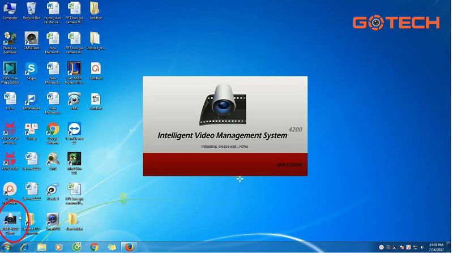This screenshot has height=253, width=453.
Task: Click the Chrome icon in the taskbar
Action: click(x=94, y=247)
